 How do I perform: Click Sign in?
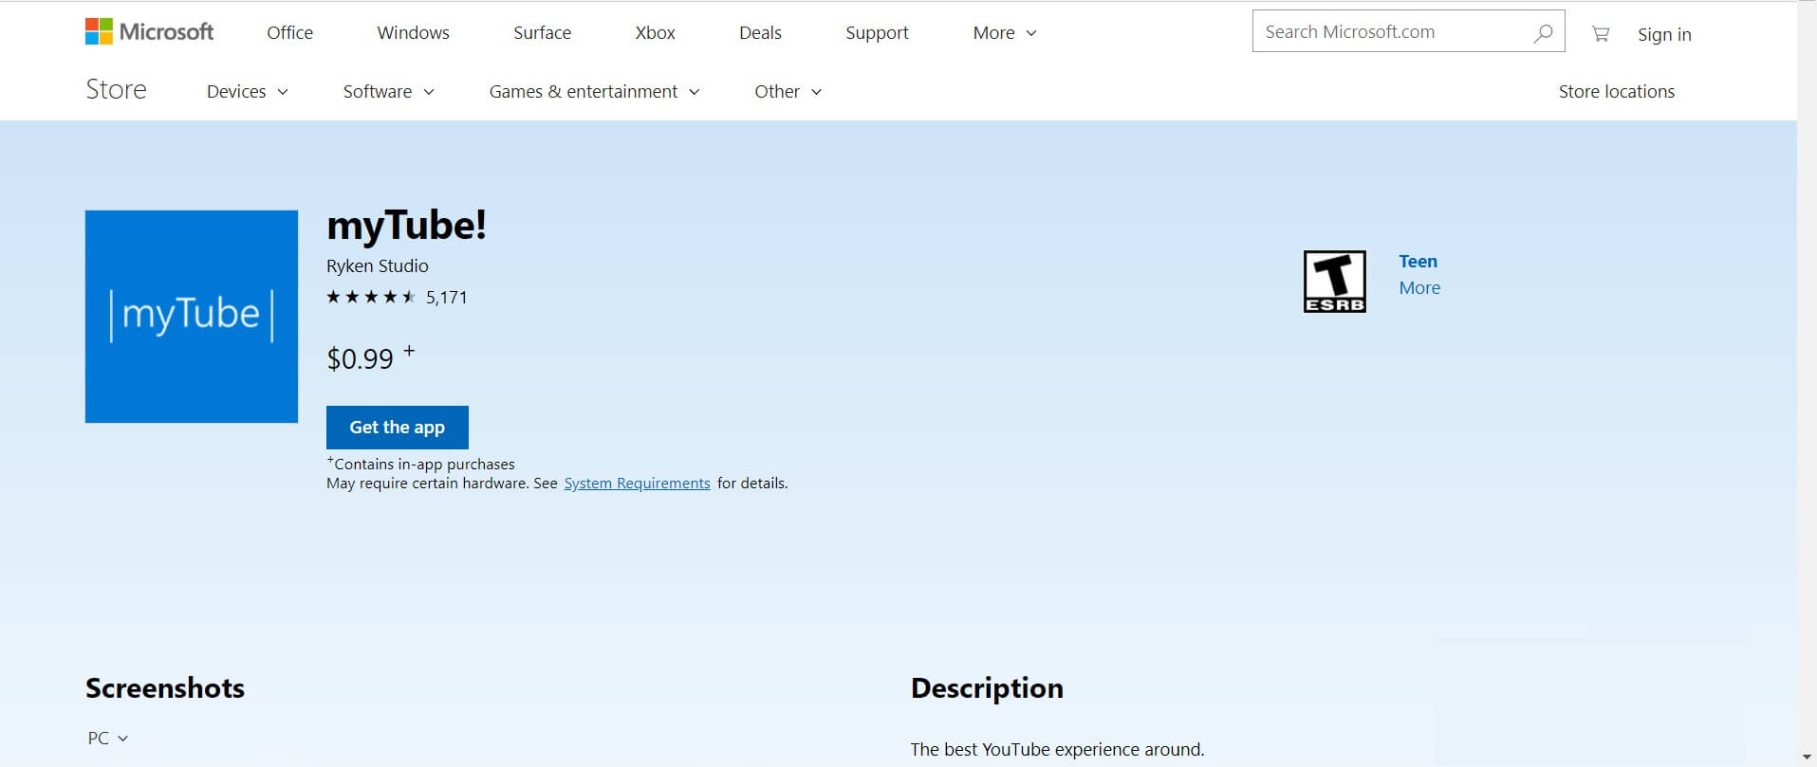pos(1664,34)
